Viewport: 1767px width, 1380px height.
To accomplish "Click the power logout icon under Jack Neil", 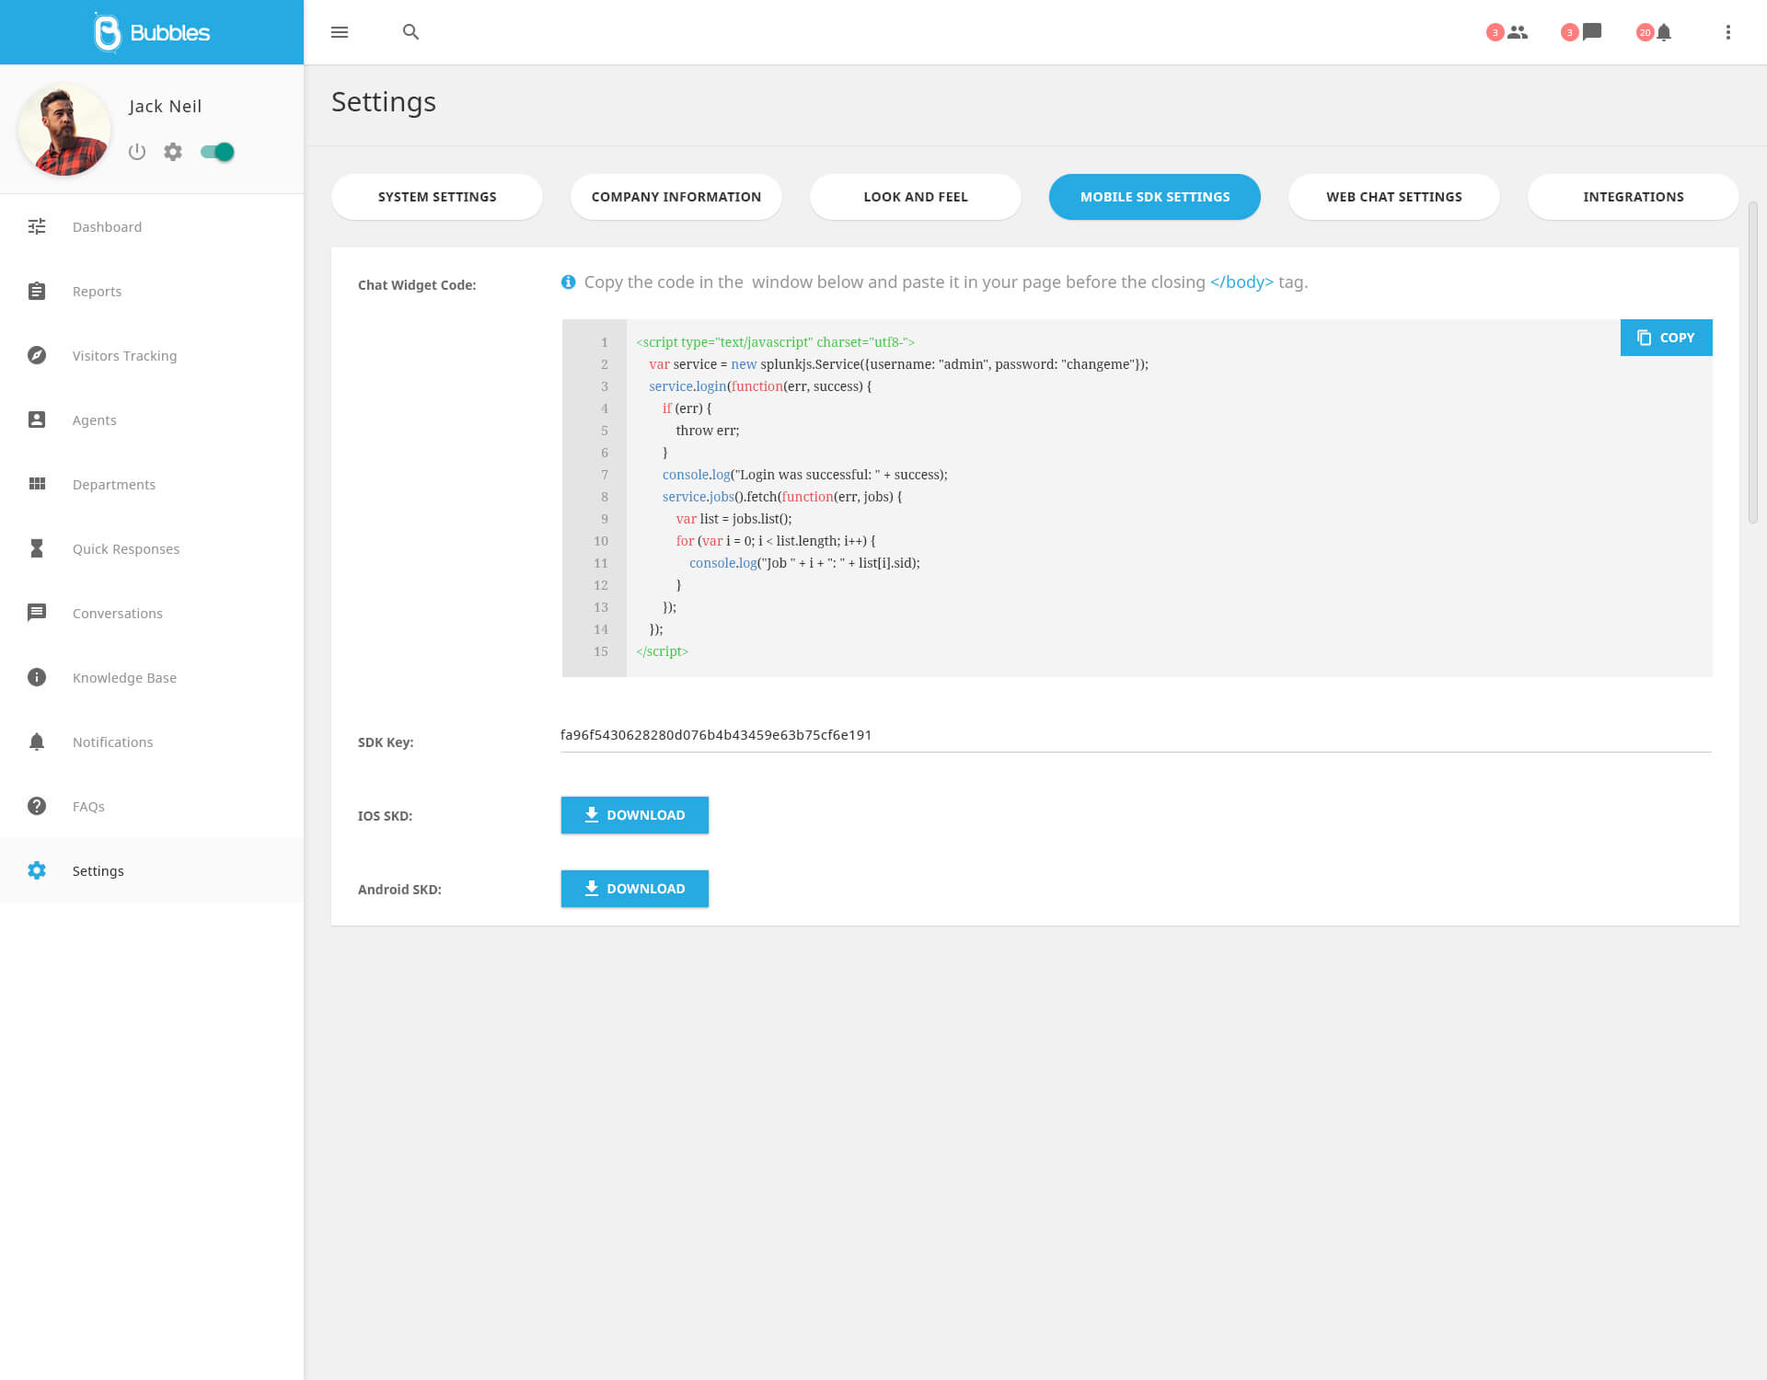I will click(x=137, y=152).
